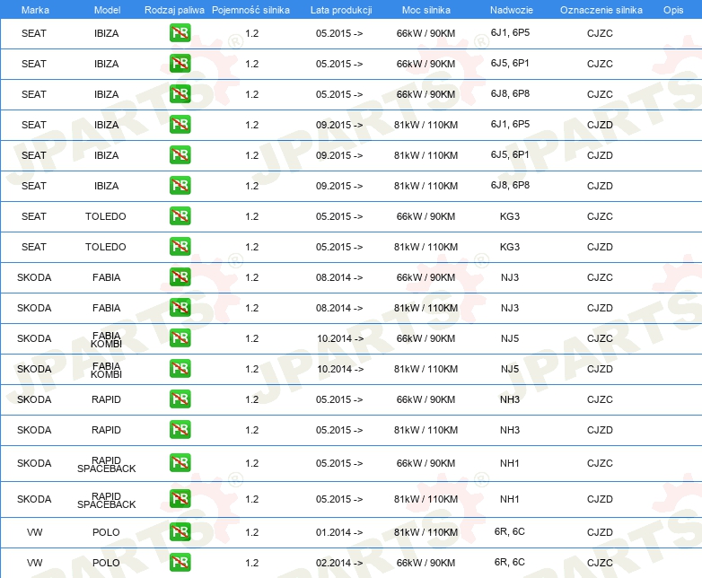702x578 pixels.
Task: Select NJ5 in the Fabia Kombi CJZC row
Action: [510, 338]
